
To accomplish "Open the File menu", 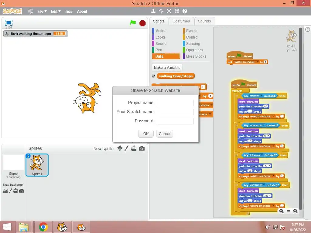I will tap(42, 12).
